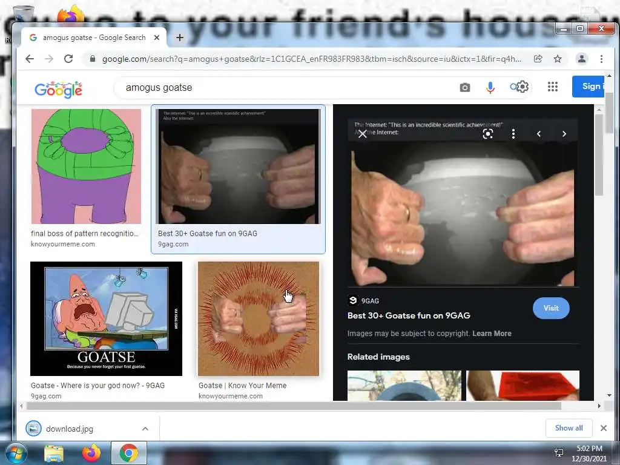Close the downloads bar
The height and width of the screenshot is (465, 620).
pos(604,428)
